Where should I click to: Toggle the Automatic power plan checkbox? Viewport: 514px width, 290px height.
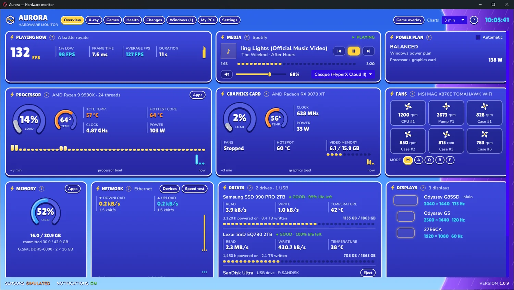[478, 37]
